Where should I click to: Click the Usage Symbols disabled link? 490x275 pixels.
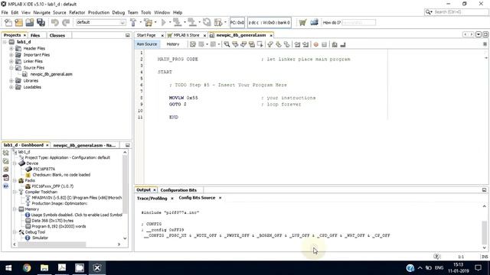[77, 215]
